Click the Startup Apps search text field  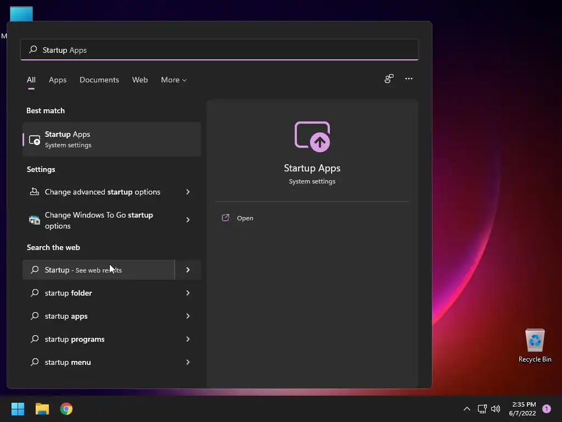[220, 50]
